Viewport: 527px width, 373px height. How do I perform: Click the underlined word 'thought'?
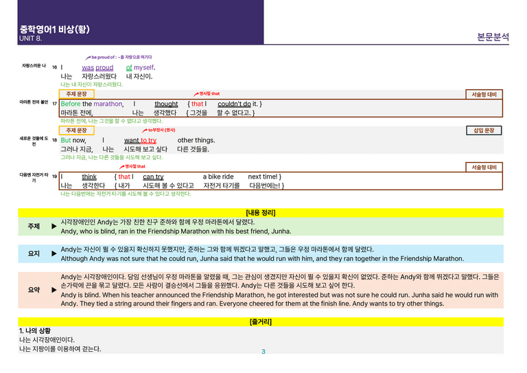[166, 104]
